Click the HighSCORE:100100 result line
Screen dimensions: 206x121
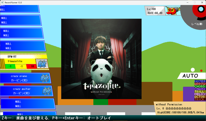click(181, 112)
